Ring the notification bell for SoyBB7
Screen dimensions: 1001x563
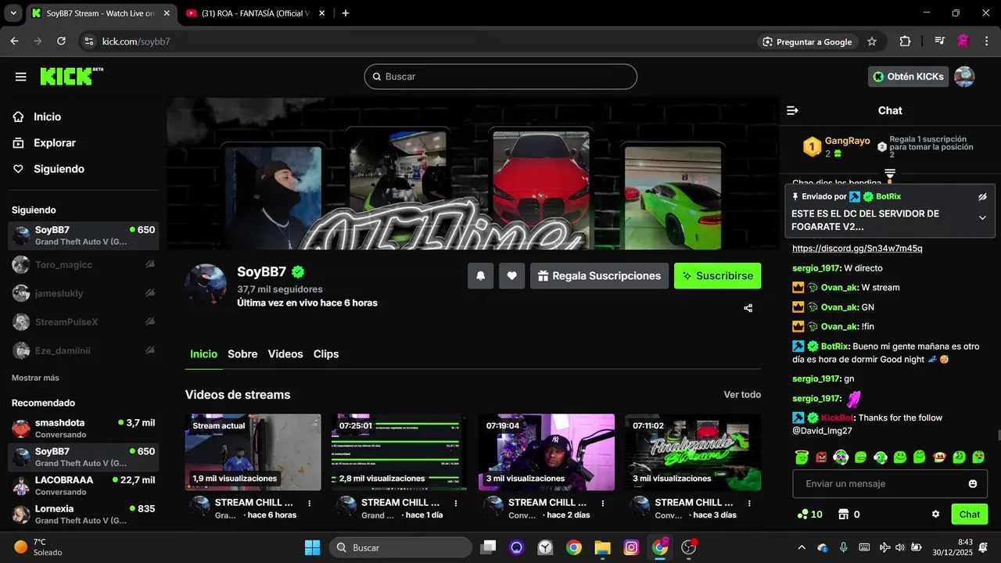tap(480, 276)
